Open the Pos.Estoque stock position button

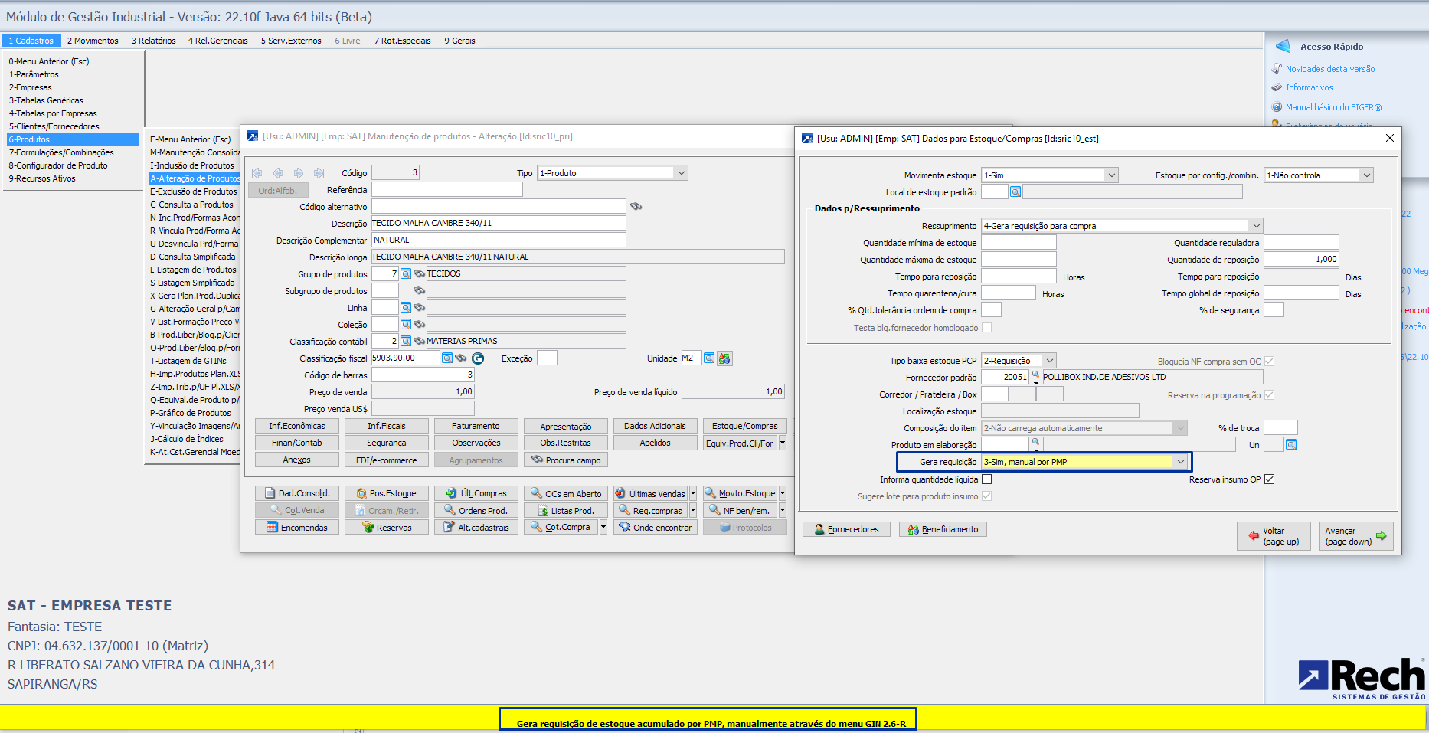pos(386,494)
